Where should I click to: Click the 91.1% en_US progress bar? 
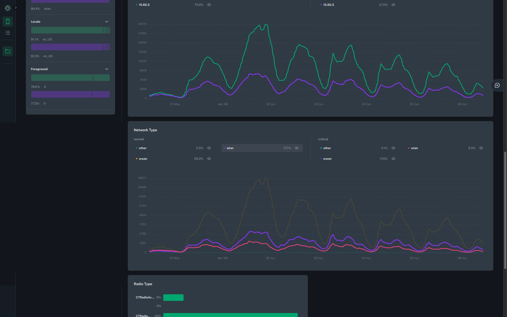click(x=70, y=30)
